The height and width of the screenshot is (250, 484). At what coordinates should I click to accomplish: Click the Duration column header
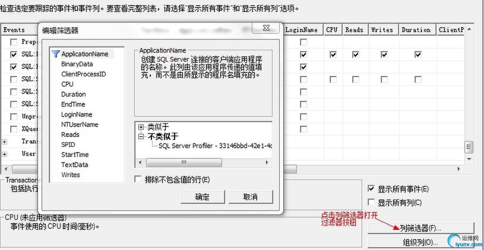tap(417, 30)
